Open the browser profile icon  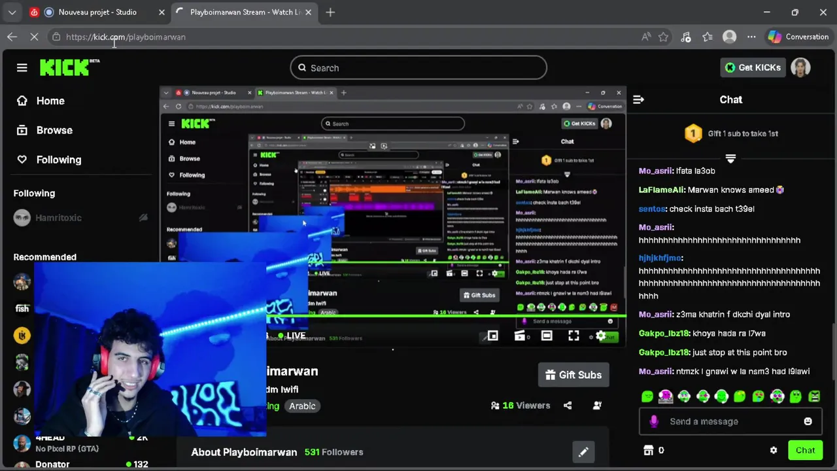[x=730, y=37]
